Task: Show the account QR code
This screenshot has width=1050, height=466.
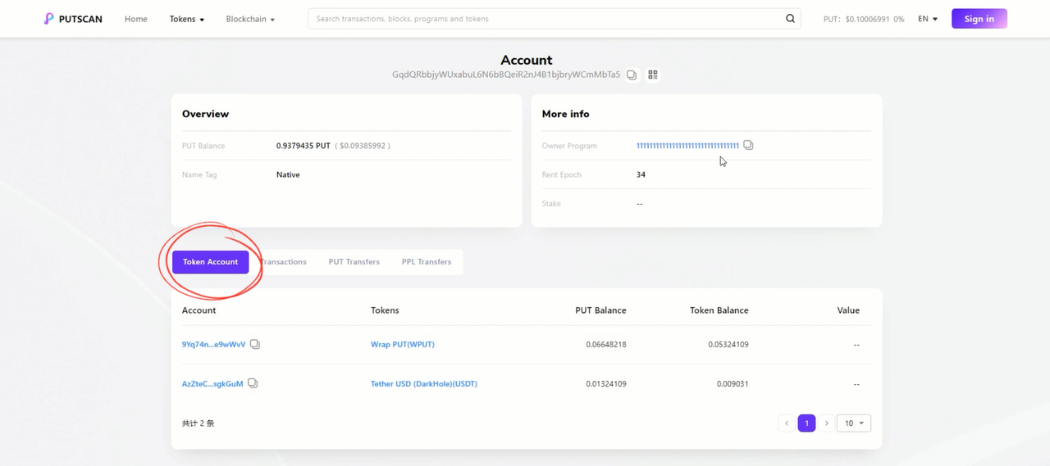Action: (653, 75)
